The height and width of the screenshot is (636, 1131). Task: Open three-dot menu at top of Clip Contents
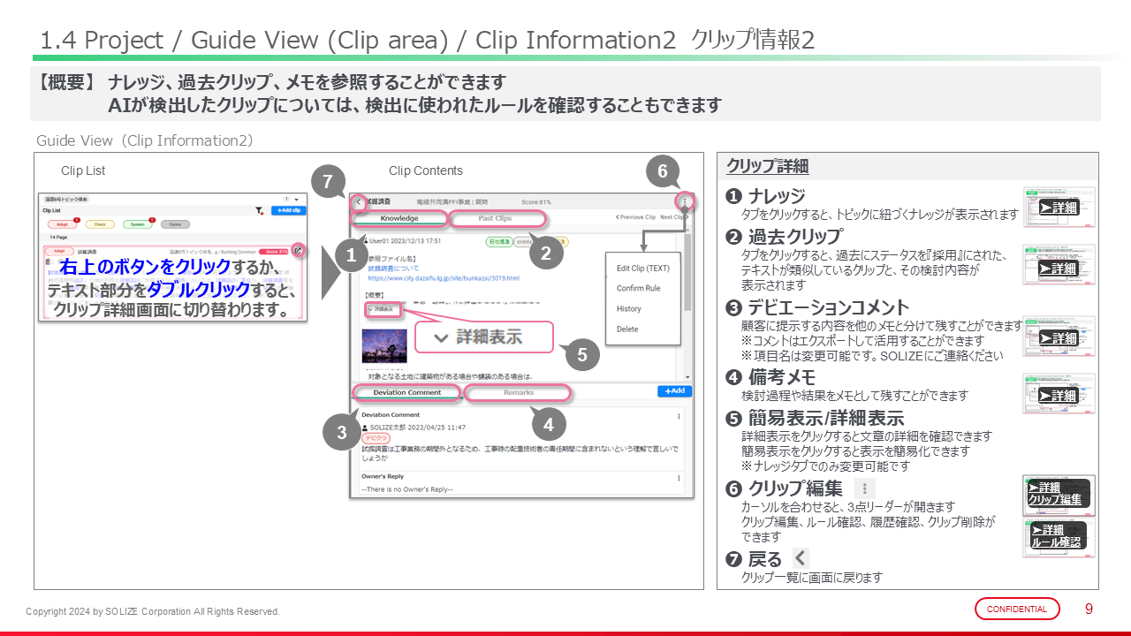coord(684,202)
